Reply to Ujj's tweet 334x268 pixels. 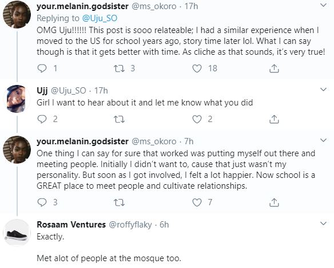click(42, 119)
